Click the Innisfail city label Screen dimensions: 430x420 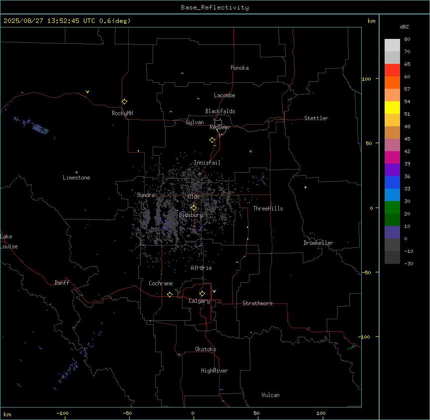(207, 163)
